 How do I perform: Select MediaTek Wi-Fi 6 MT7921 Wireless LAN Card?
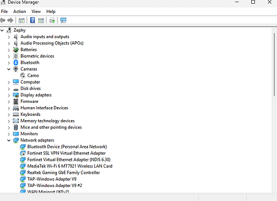[70, 166]
